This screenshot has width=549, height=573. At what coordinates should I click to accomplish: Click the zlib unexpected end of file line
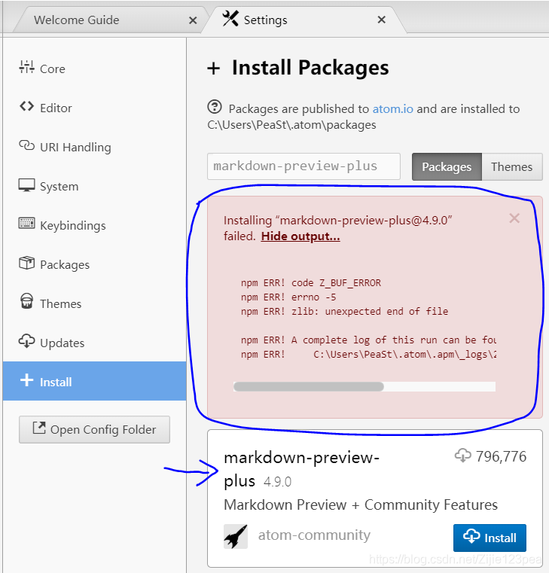pos(344,312)
